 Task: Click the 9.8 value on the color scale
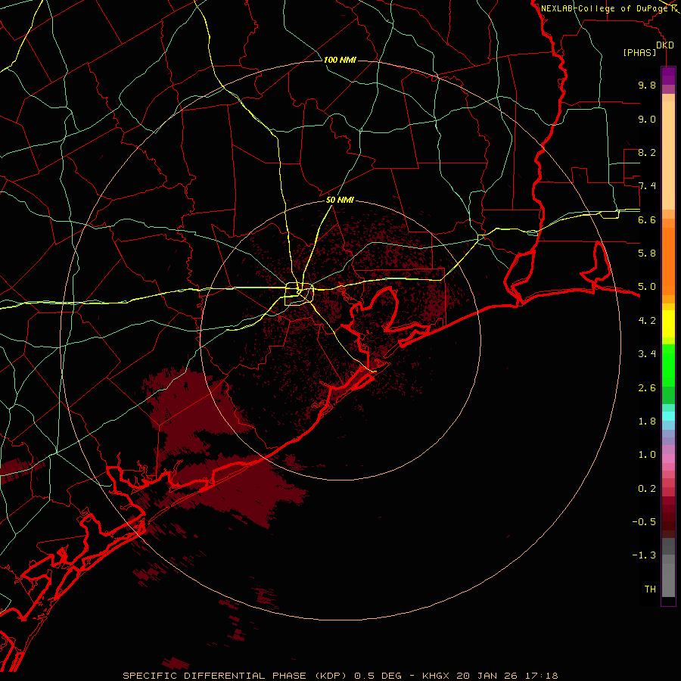pos(647,85)
